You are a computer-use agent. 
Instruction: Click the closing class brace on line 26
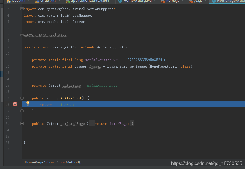24,143
